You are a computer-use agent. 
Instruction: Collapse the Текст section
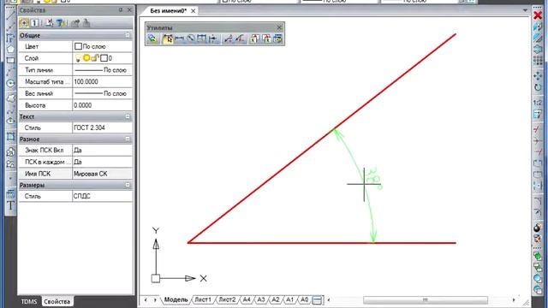128,116
